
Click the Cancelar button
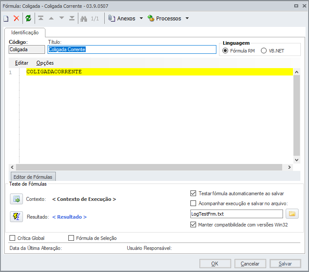pos(250,263)
